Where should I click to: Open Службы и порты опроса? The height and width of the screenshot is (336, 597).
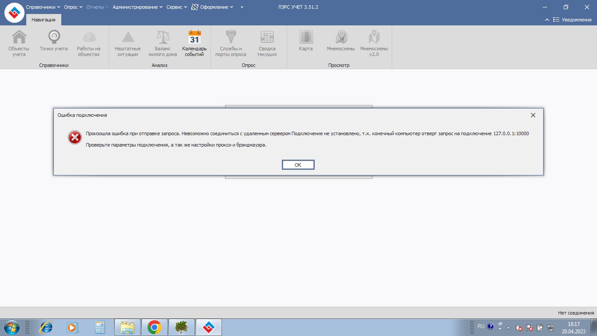pyautogui.click(x=231, y=43)
